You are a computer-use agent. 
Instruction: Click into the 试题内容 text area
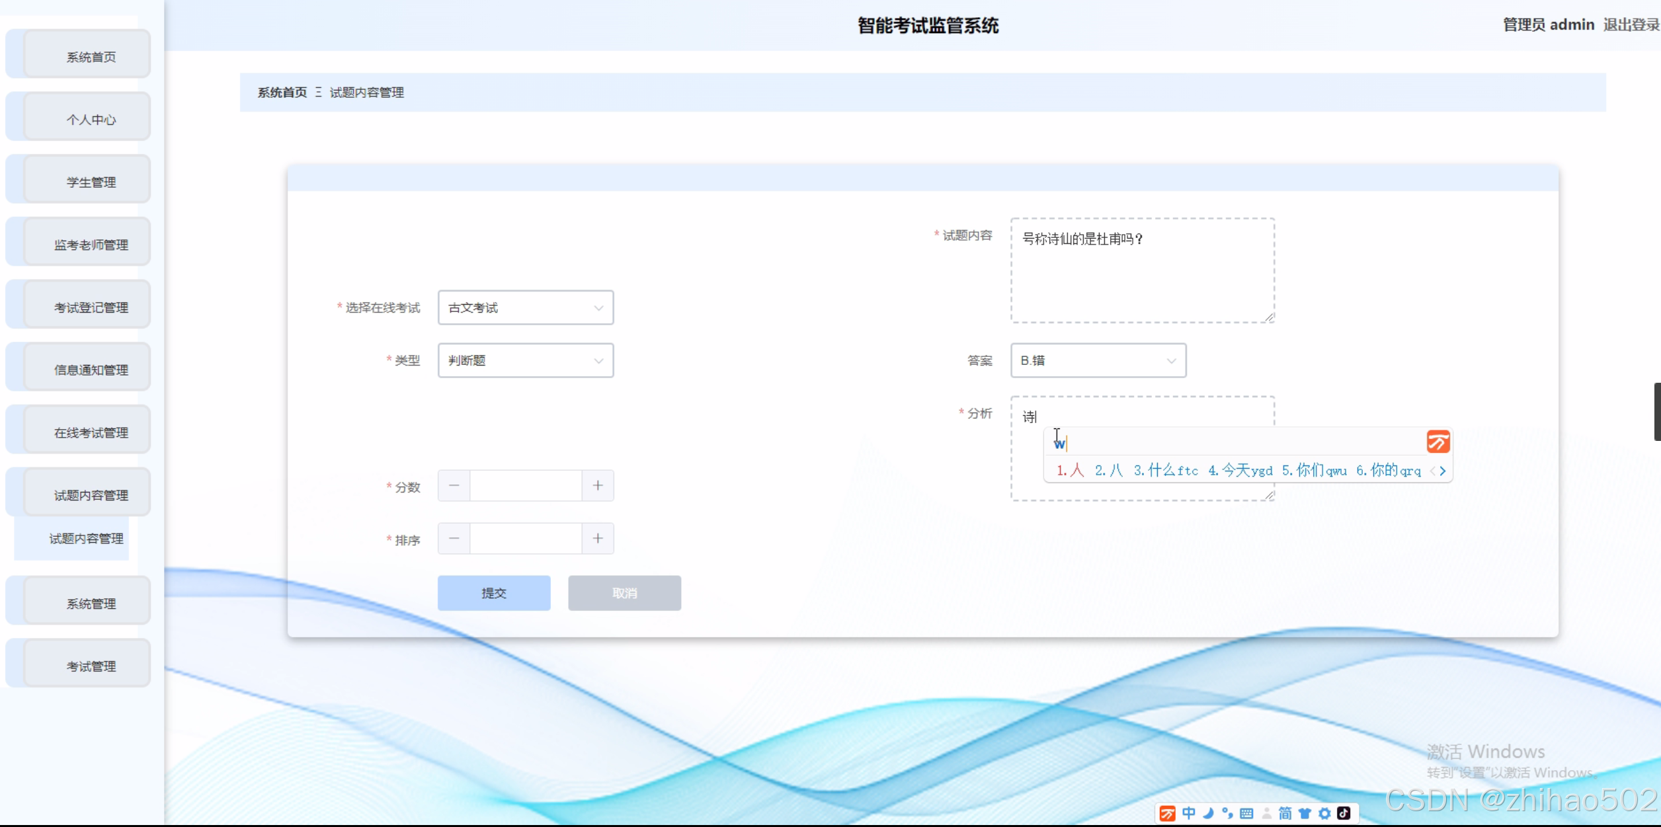click(x=1142, y=278)
